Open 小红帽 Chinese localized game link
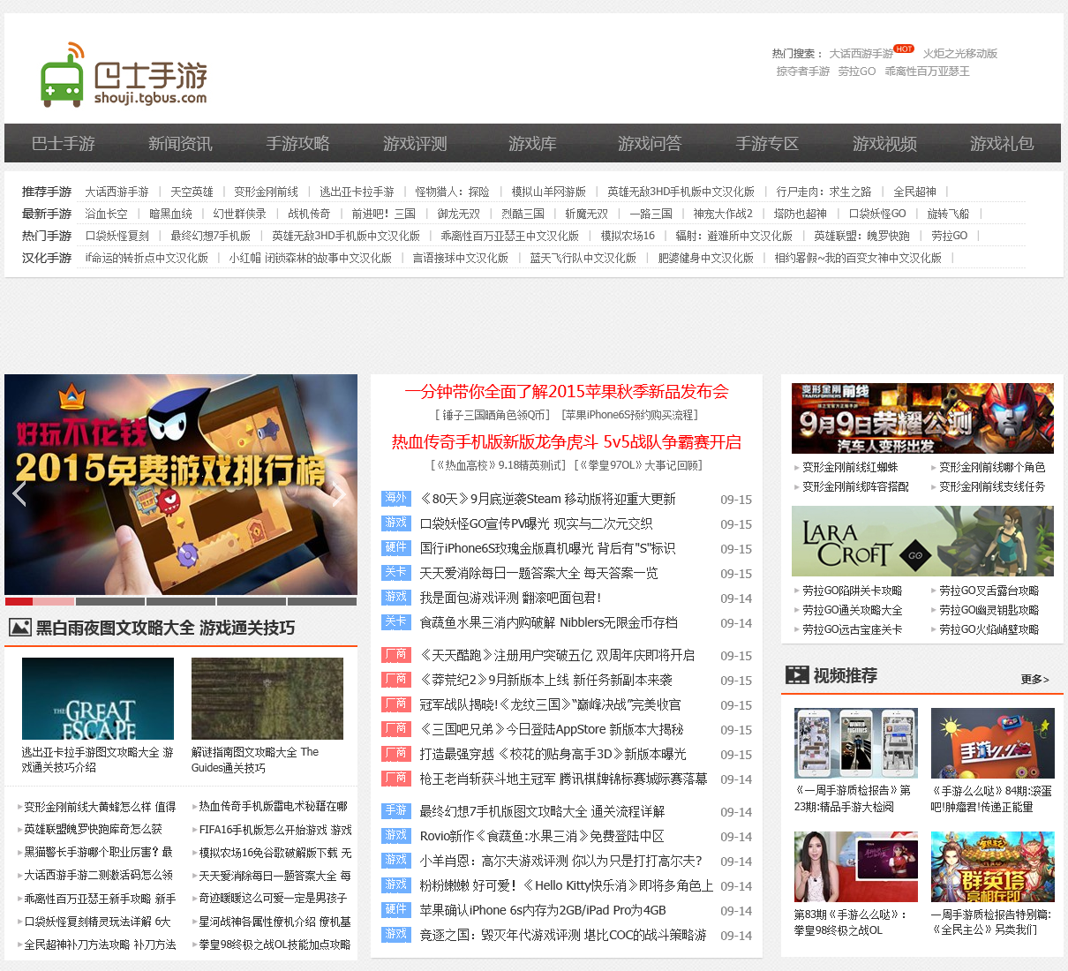 [311, 258]
